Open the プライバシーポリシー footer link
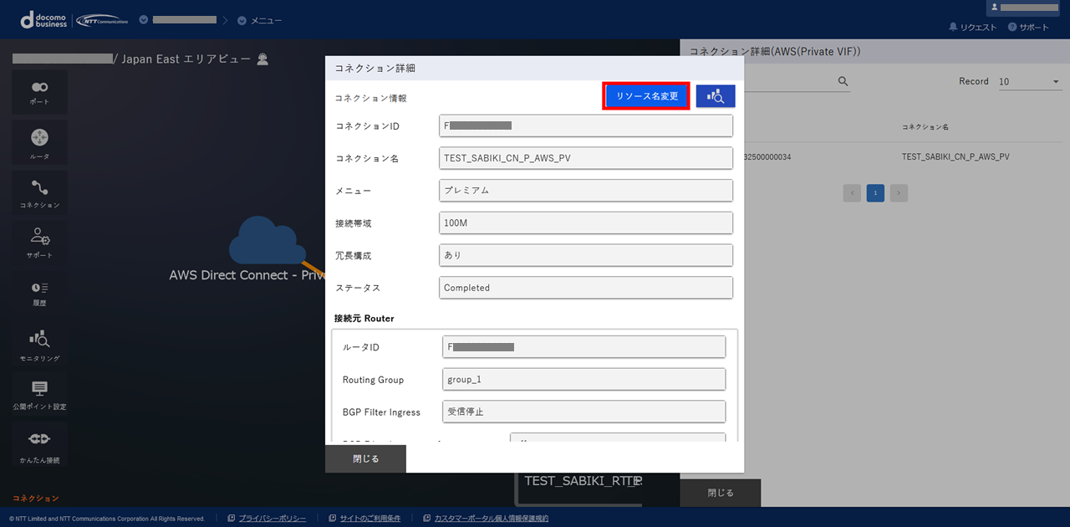The width and height of the screenshot is (1070, 527). [272, 519]
